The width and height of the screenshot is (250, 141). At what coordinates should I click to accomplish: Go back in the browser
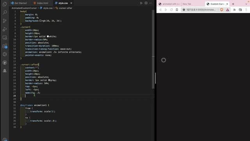point(161,10)
